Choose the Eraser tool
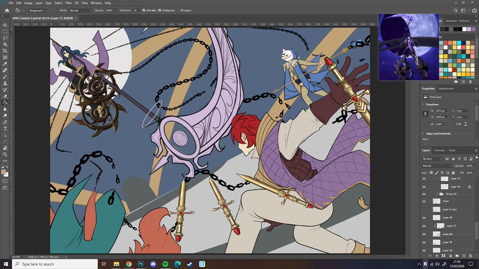Screen dimensions: 479x269 pyautogui.click(x=5, y=96)
